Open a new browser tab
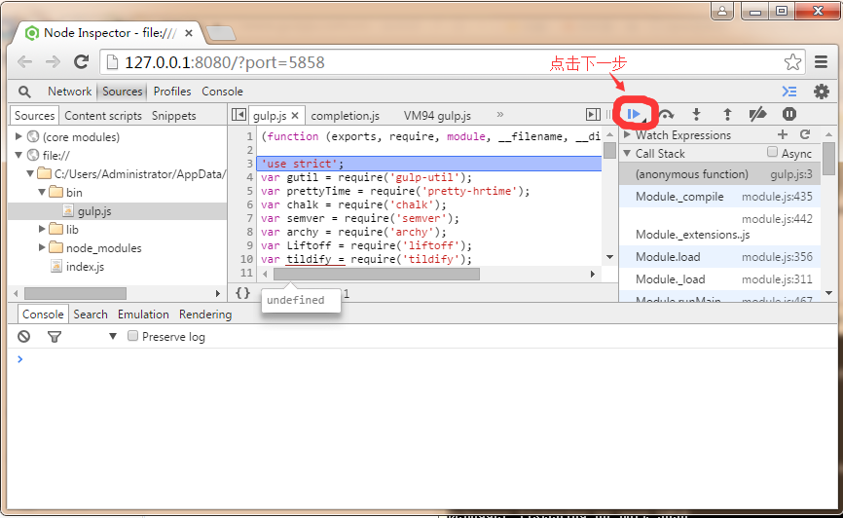The height and width of the screenshot is (518, 843). tap(220, 33)
